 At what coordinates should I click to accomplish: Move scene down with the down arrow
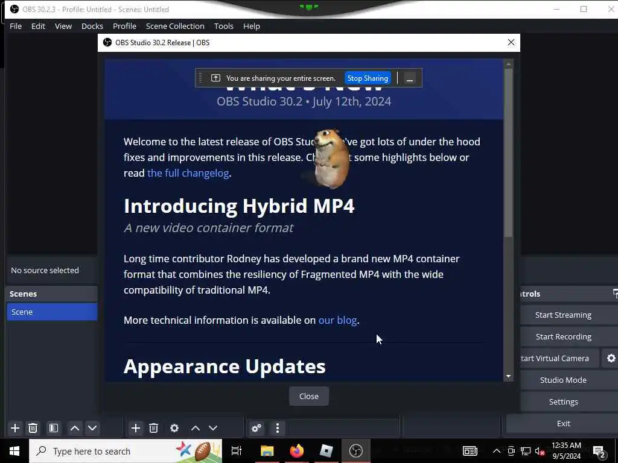(92, 428)
